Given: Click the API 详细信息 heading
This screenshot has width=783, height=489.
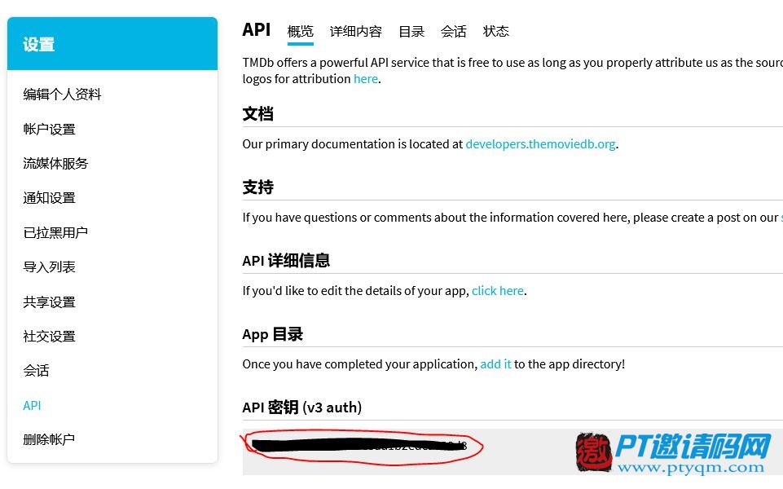Looking at the screenshot, I should 286,260.
